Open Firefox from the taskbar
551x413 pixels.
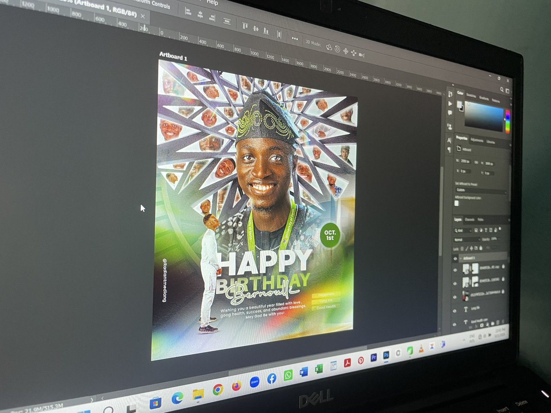[236, 385]
